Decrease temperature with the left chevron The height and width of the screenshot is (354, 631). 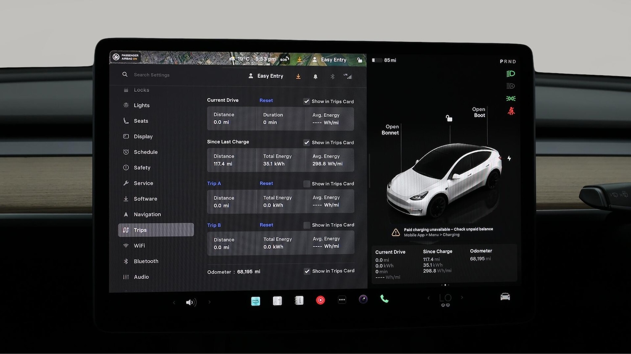click(429, 298)
